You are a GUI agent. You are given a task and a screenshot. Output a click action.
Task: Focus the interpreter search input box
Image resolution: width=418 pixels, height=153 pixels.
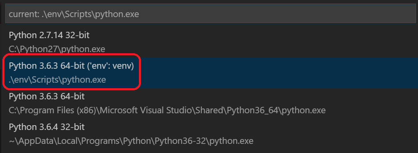[211, 14]
